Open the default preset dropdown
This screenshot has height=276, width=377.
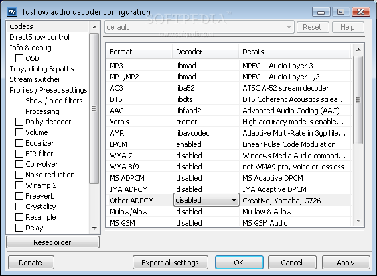tap(199, 27)
